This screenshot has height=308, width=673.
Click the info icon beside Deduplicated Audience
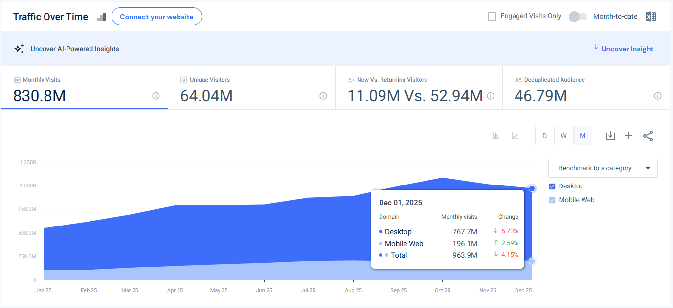[658, 96]
